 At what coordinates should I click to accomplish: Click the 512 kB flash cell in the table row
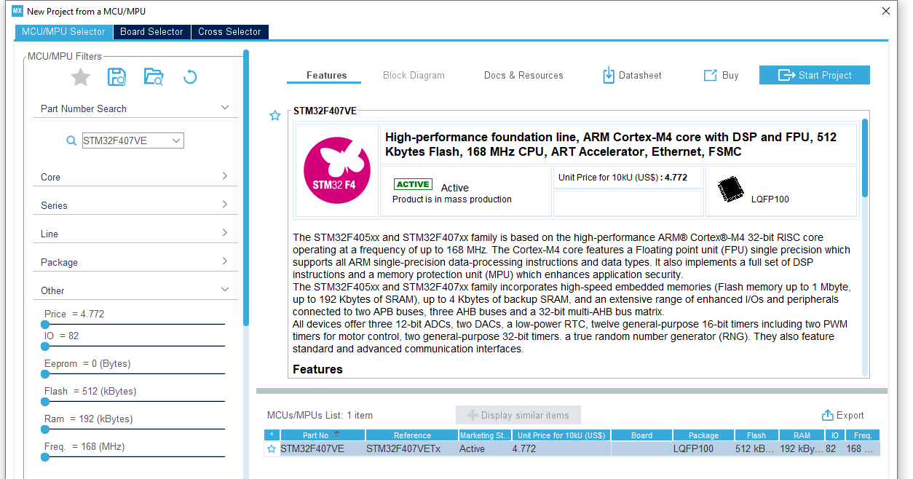[x=756, y=449]
